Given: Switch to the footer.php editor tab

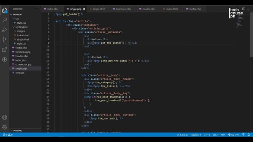Looking at the screenshot, I should pos(195,9).
